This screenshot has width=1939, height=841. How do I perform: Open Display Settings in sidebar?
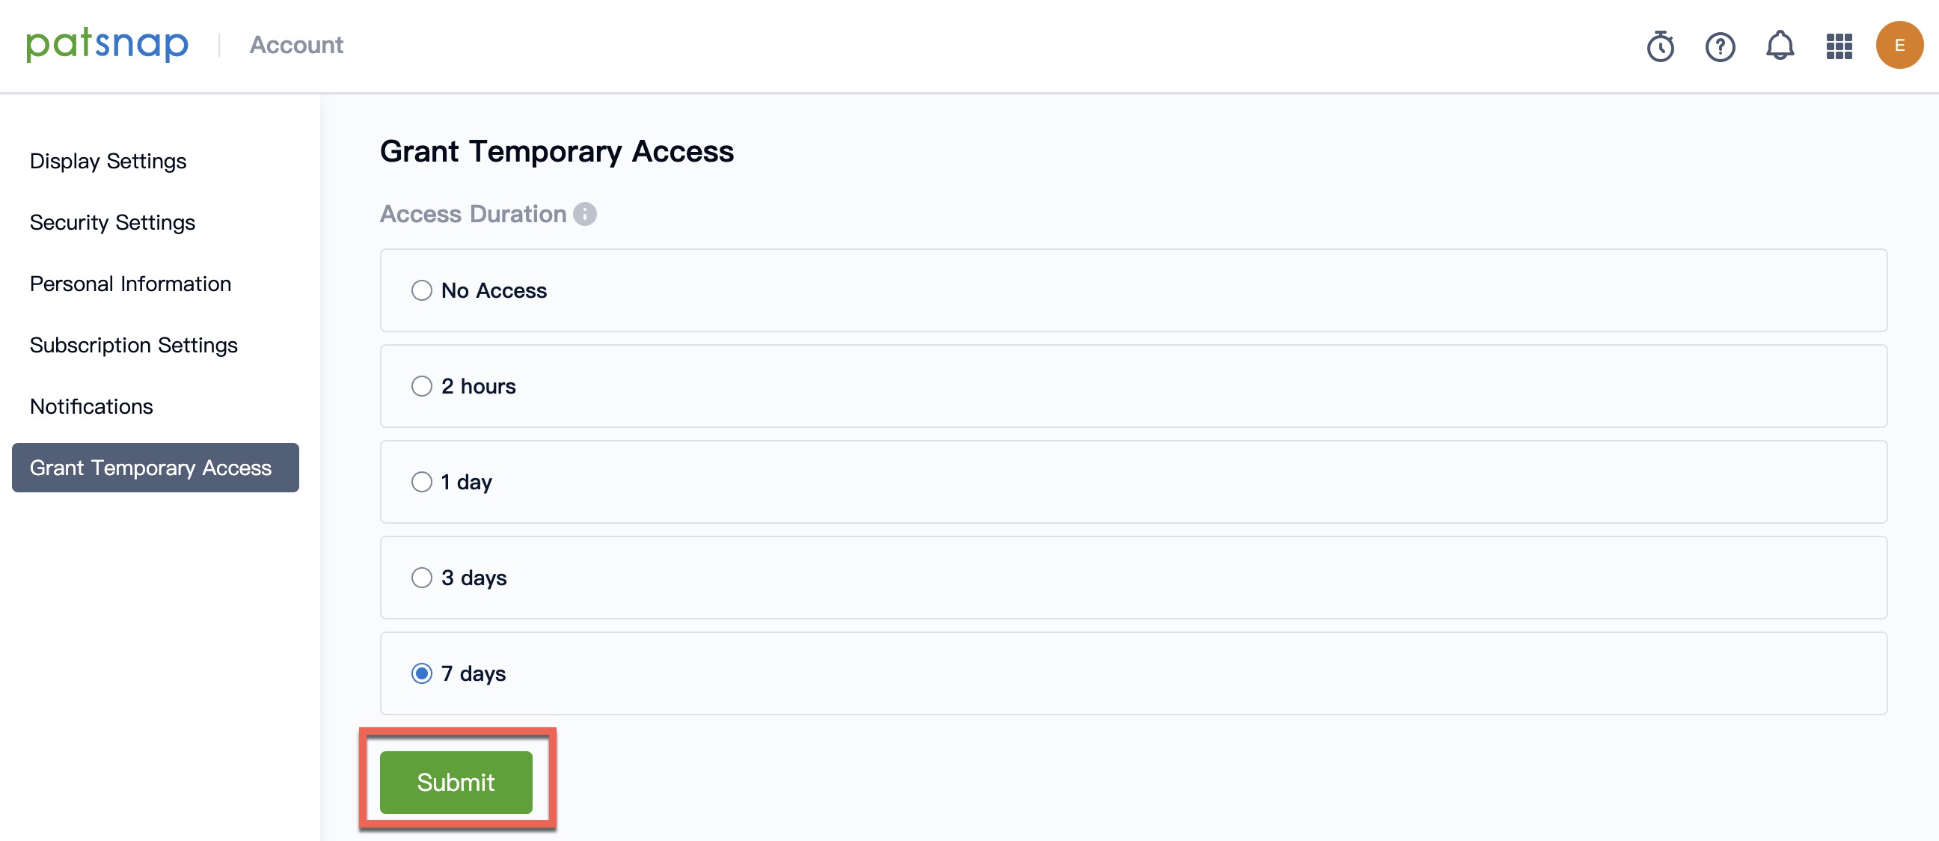click(x=108, y=161)
